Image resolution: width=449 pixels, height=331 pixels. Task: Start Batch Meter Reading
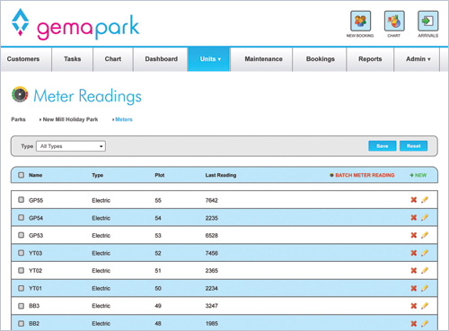[x=362, y=175]
